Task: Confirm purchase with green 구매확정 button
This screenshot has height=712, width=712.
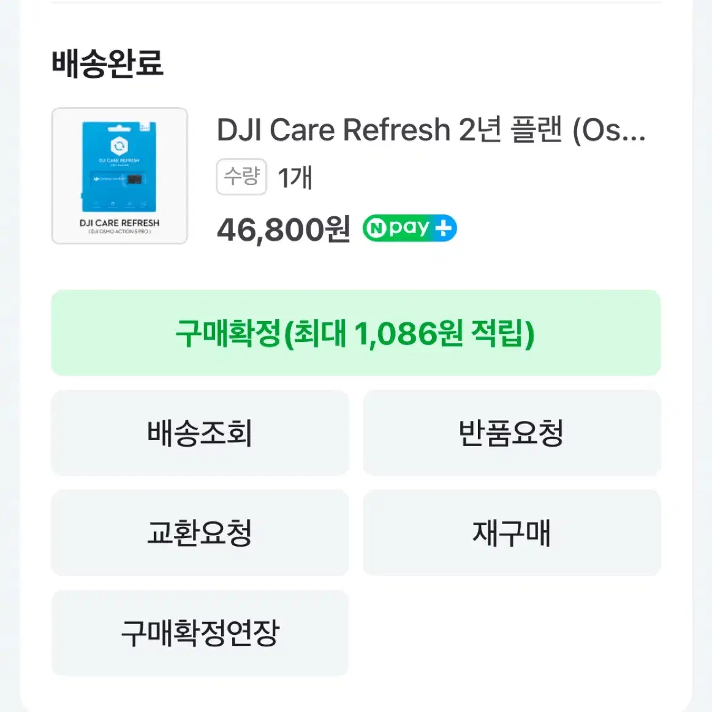Action: pyautogui.click(x=356, y=333)
